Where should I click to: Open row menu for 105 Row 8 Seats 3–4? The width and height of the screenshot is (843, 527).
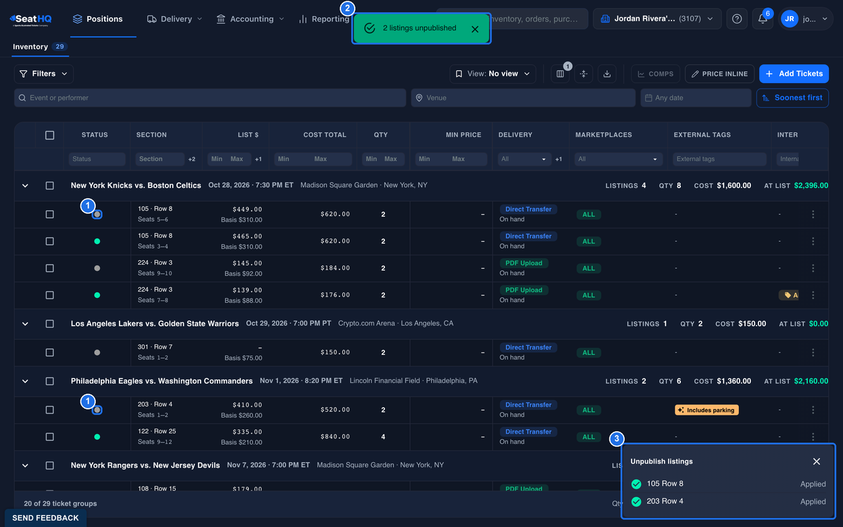coord(813,241)
